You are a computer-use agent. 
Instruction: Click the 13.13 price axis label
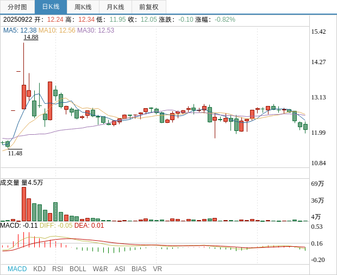tap(319, 97)
